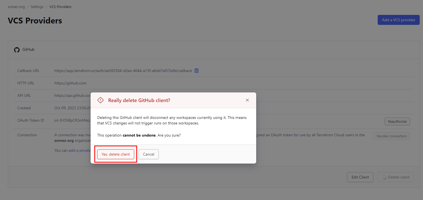Open the Settings breadcrumb link
Viewport: 423px width, 200px height.
click(x=37, y=7)
